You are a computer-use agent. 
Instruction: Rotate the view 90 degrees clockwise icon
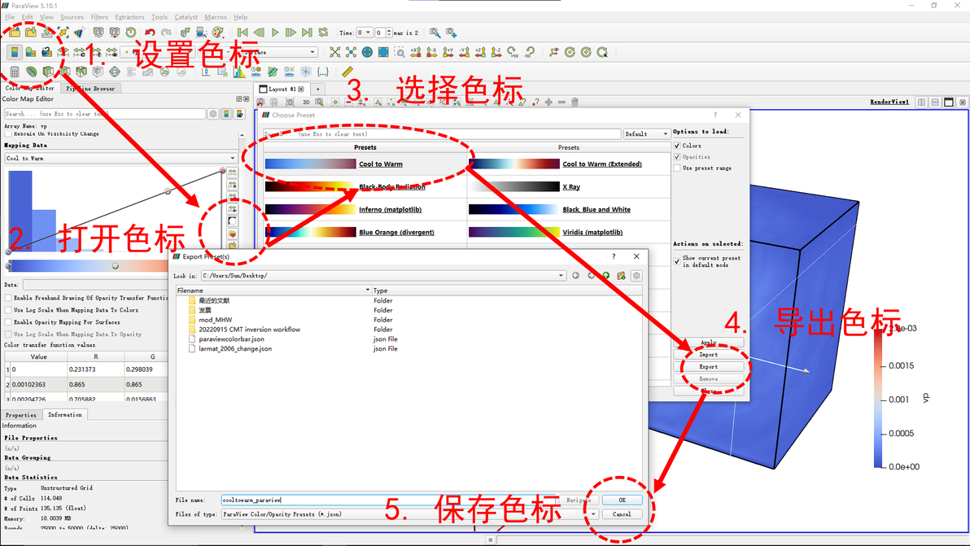click(x=512, y=53)
